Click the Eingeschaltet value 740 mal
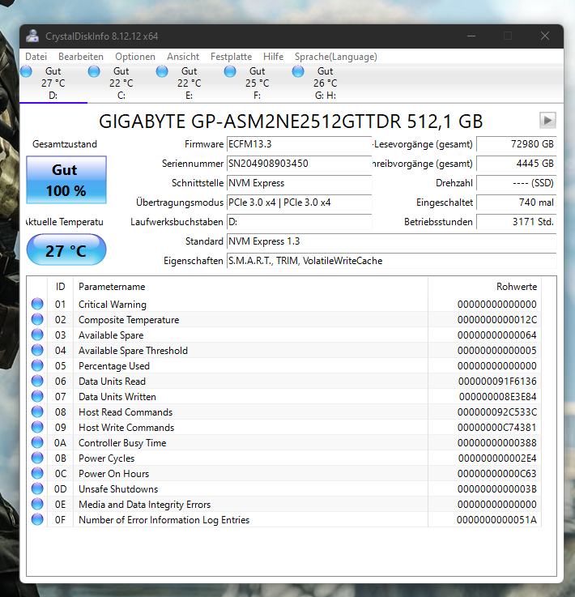 517,203
